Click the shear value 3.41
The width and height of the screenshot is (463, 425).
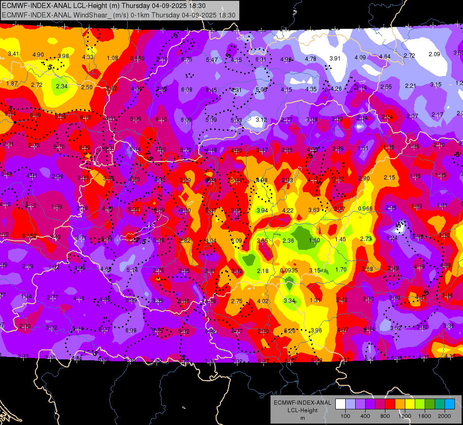[x=13, y=54]
